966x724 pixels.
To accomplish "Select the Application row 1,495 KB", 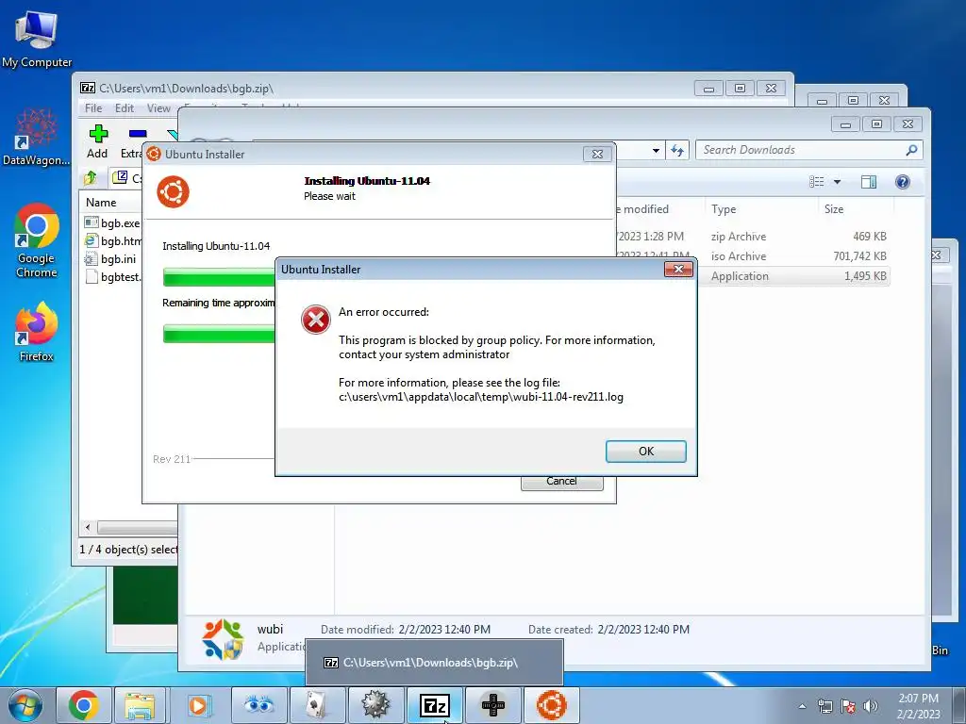I will click(x=794, y=276).
